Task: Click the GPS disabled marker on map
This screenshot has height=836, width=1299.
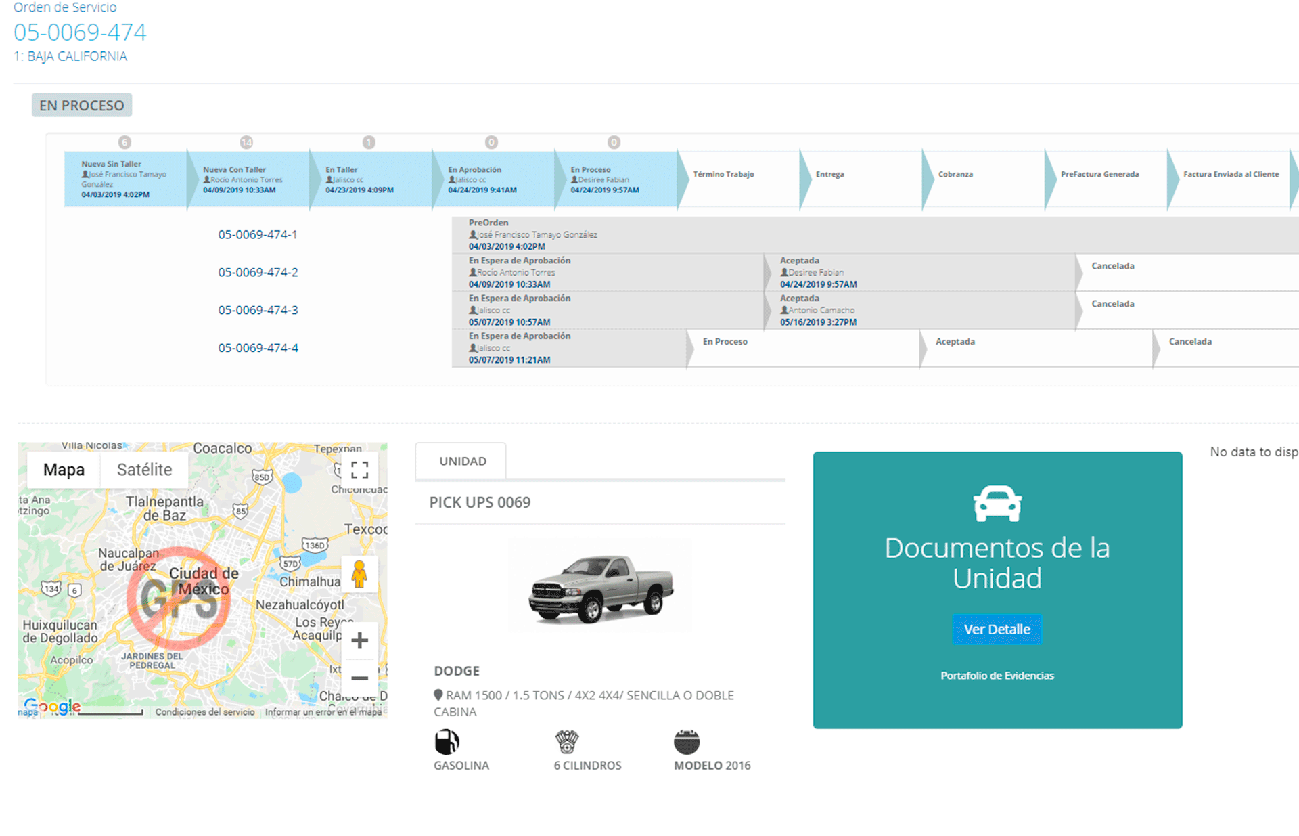Action: click(179, 598)
